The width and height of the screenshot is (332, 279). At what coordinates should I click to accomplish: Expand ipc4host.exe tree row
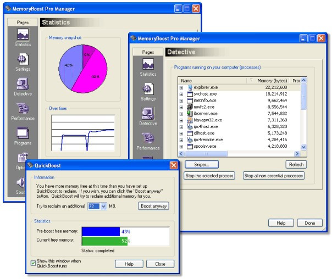click(181, 127)
